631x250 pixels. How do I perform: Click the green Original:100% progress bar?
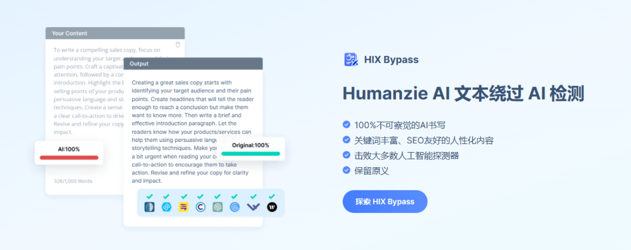coord(251,153)
